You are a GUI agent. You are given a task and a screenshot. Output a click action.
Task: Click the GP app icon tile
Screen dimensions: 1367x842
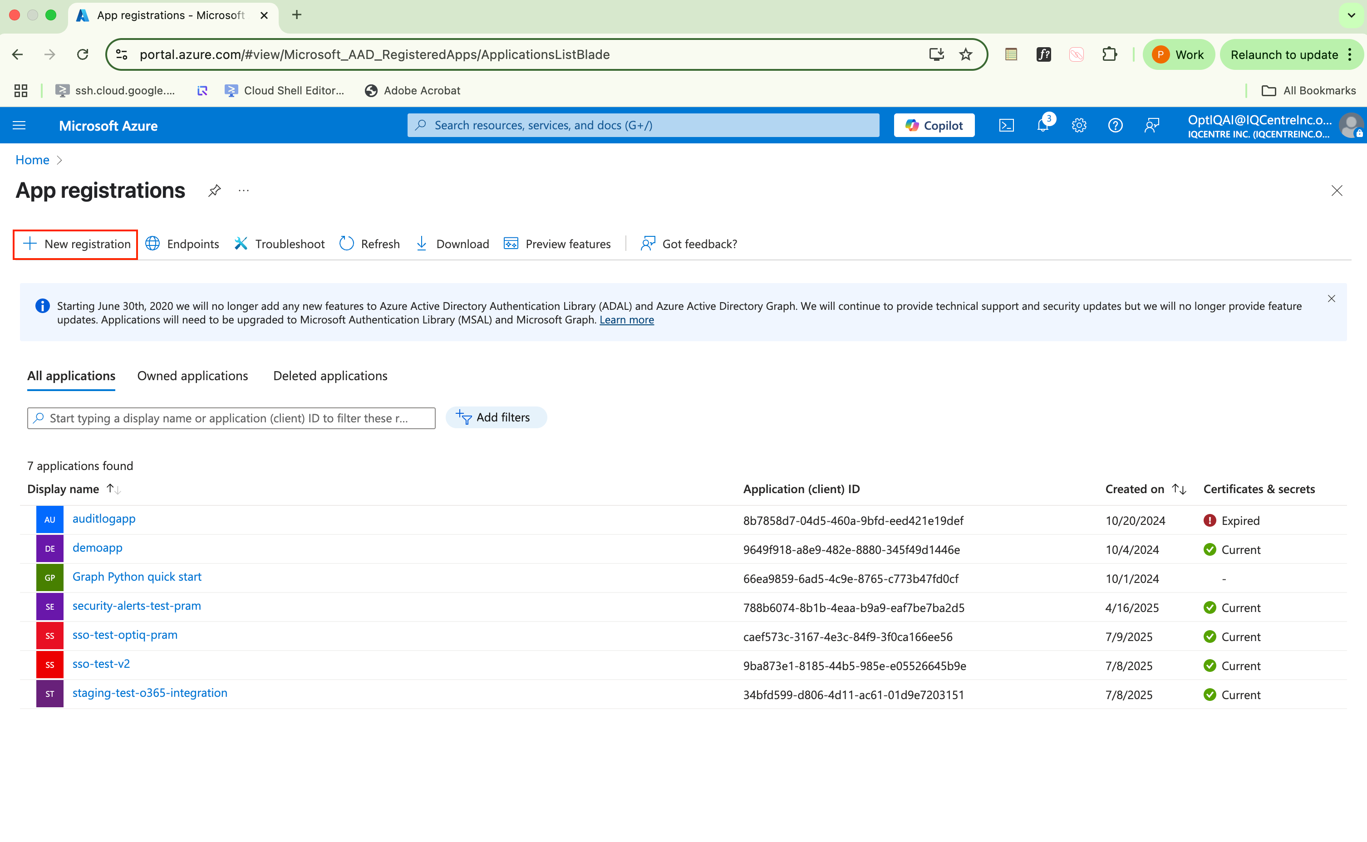pyautogui.click(x=49, y=578)
